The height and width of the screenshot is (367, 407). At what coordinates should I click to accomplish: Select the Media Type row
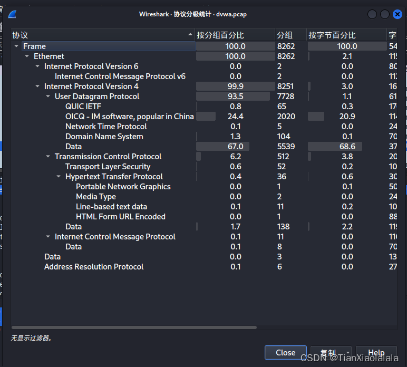point(204,197)
